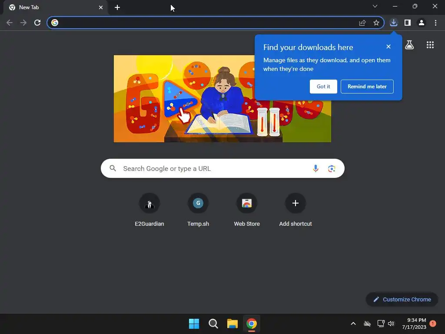Select the New Tab tab
Screen dimensions: 445x334
tap(56, 7)
